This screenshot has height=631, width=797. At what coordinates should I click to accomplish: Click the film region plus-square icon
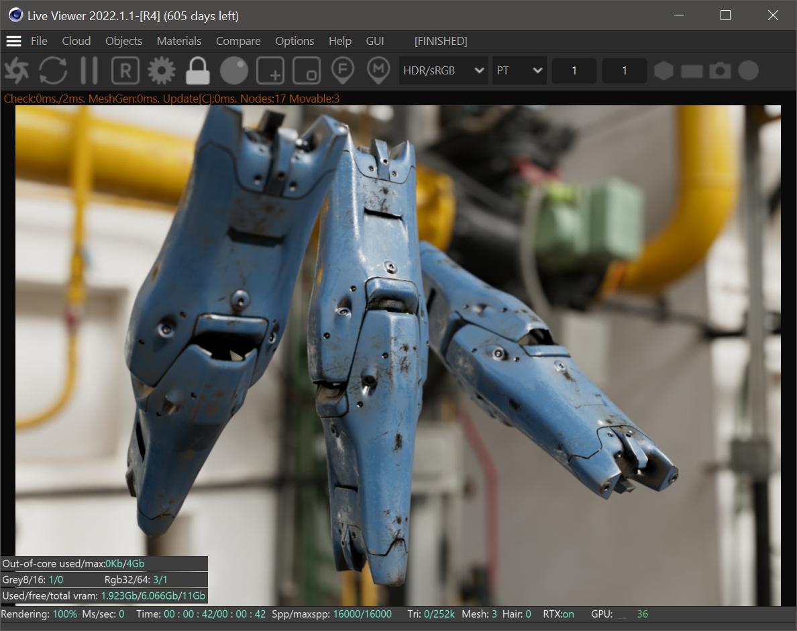(270, 70)
